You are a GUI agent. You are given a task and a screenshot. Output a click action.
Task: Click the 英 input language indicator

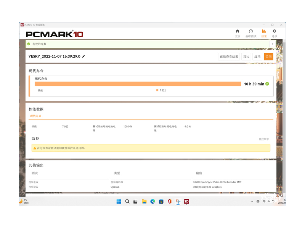click(x=258, y=201)
